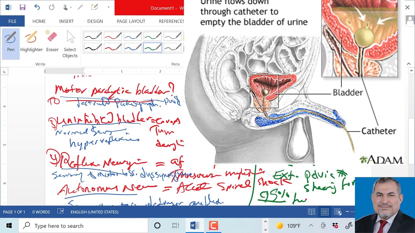Choose thick gray pen in bottom row
This screenshot has height=233, width=415.
coord(172,48)
